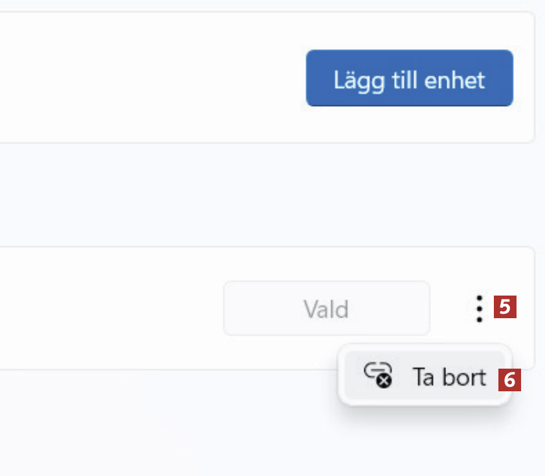The image size is (545, 476).
Task: Open the three-dot more options menu
Action: tap(479, 308)
